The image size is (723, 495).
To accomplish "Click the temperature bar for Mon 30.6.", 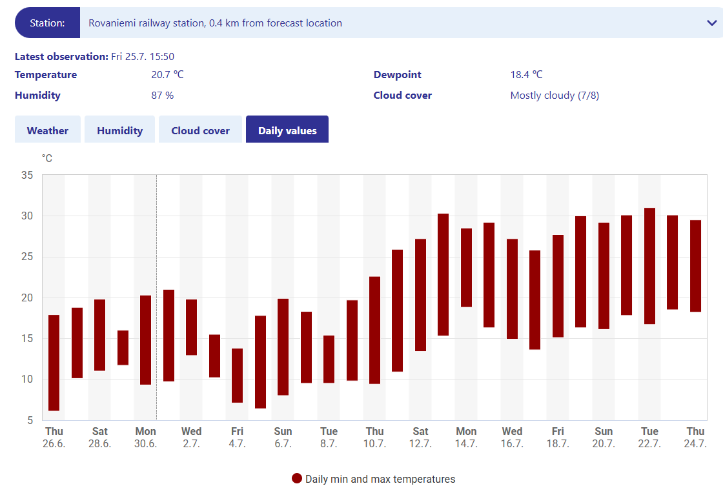I will click(146, 340).
